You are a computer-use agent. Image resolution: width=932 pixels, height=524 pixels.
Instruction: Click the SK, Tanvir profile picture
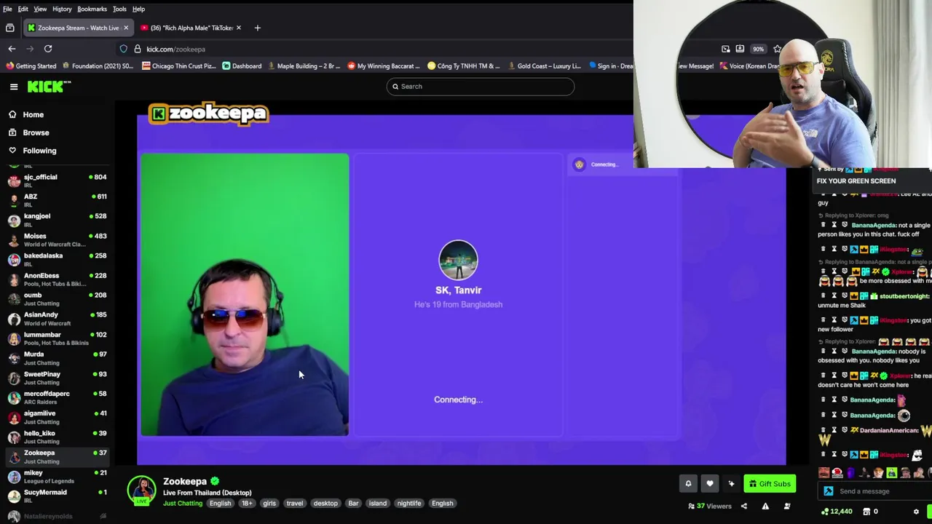point(458,260)
